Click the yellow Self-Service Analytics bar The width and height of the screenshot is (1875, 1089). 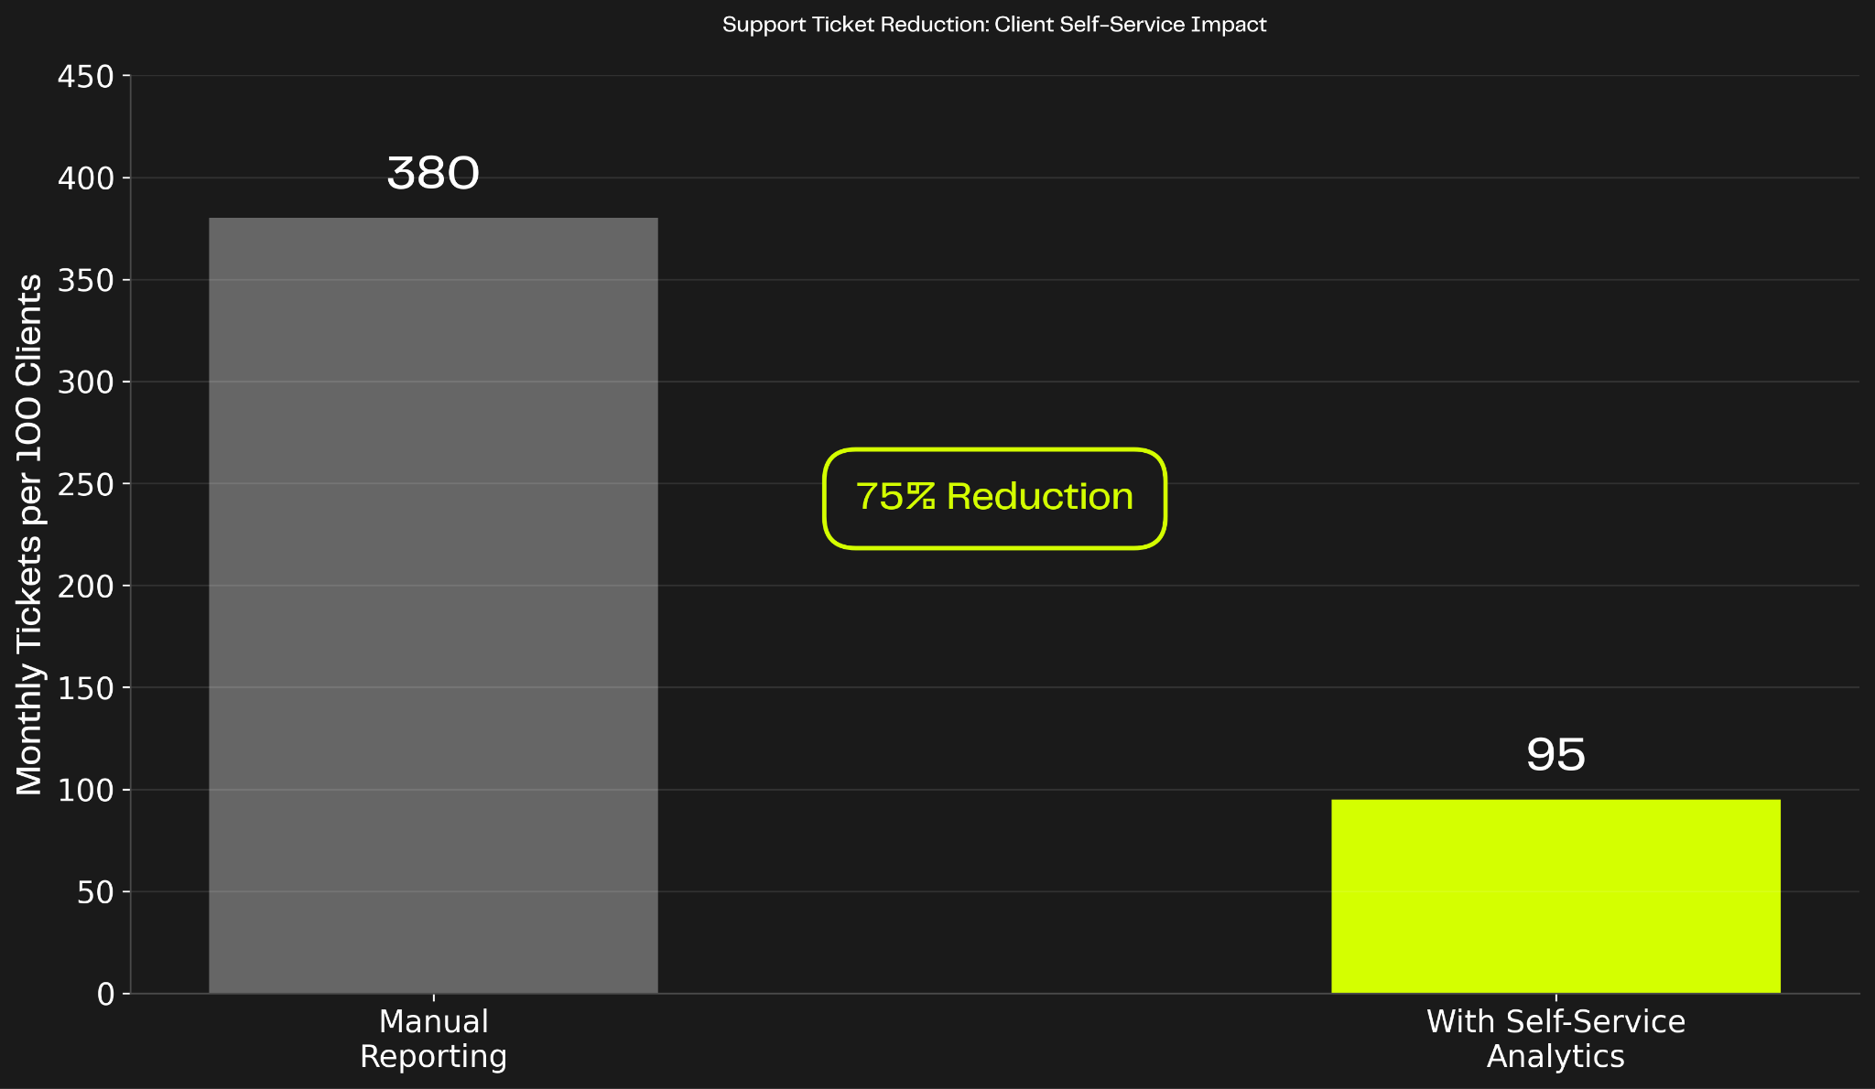pyautogui.click(x=1555, y=896)
